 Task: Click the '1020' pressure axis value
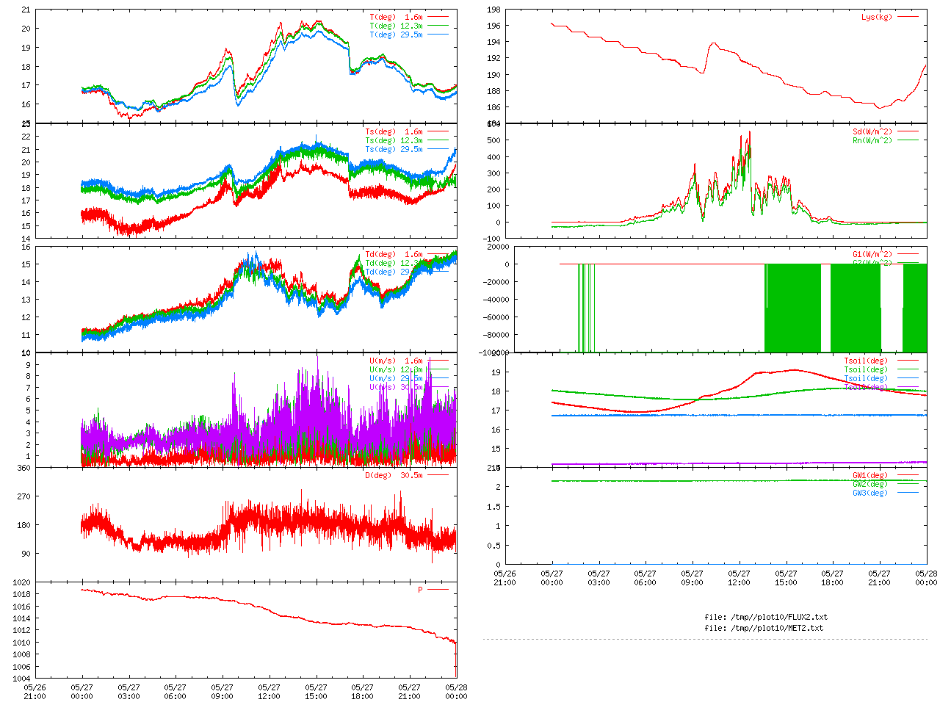pyautogui.click(x=21, y=582)
